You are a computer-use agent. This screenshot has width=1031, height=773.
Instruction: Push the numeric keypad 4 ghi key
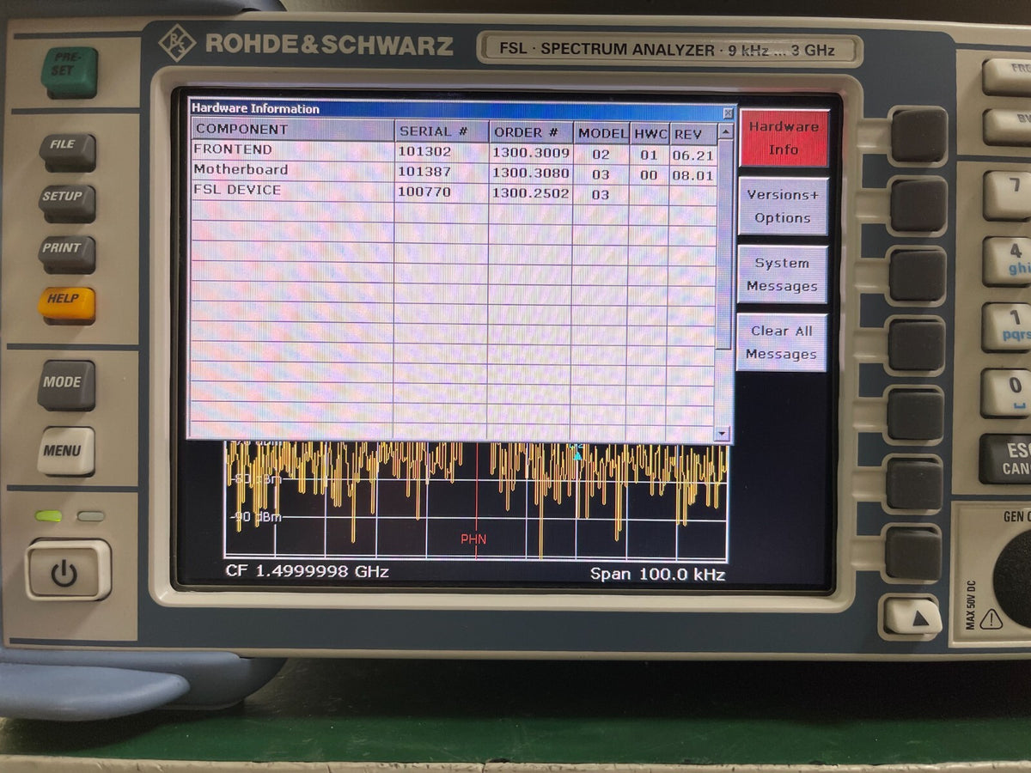[1006, 259]
